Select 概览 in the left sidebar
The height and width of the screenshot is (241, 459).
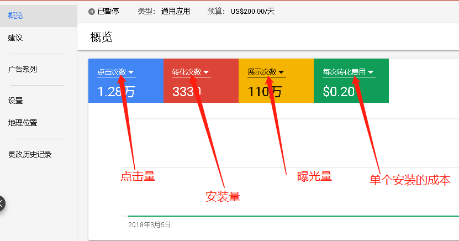click(x=15, y=15)
